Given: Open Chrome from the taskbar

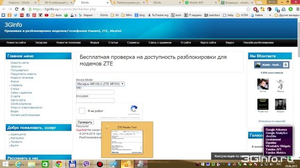Looking at the screenshot, I should pos(59,164).
